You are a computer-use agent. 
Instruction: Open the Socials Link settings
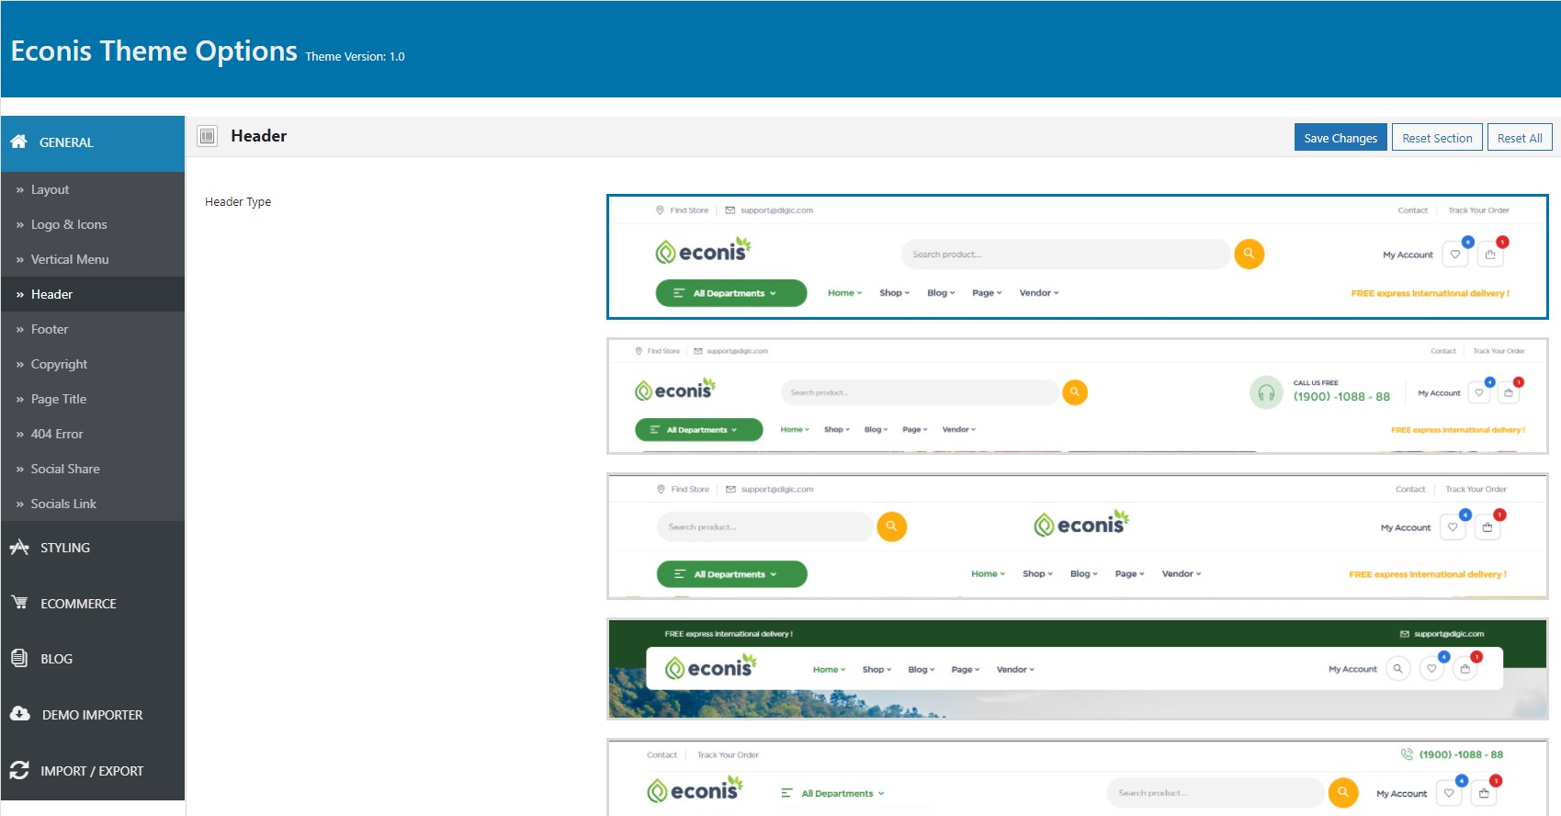(63, 504)
